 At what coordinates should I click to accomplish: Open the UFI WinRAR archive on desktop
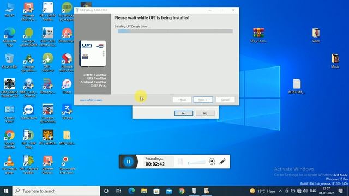(258, 35)
